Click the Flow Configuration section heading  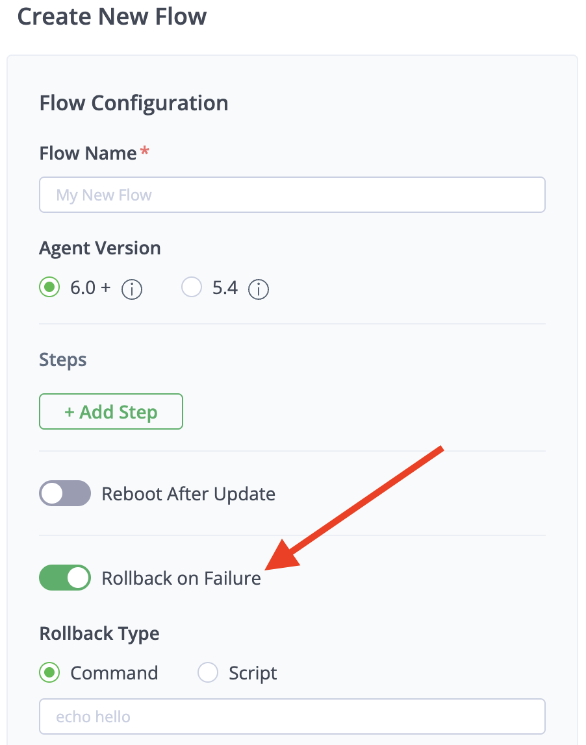(x=134, y=103)
